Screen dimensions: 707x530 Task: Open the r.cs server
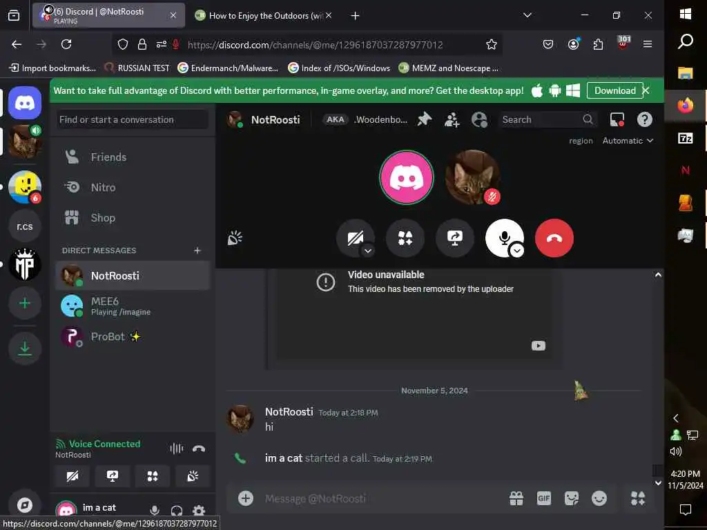[25, 226]
